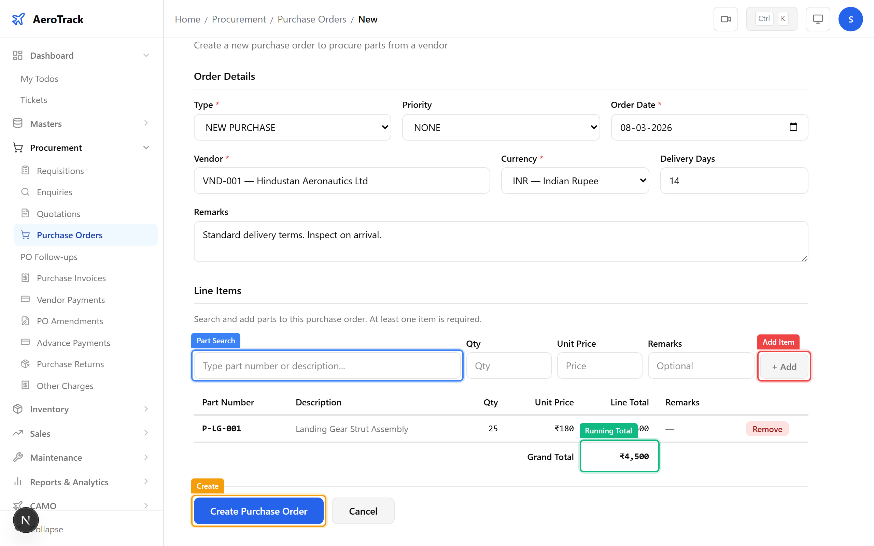
Task: Open the screen recorder icon in the top bar
Action: click(725, 19)
